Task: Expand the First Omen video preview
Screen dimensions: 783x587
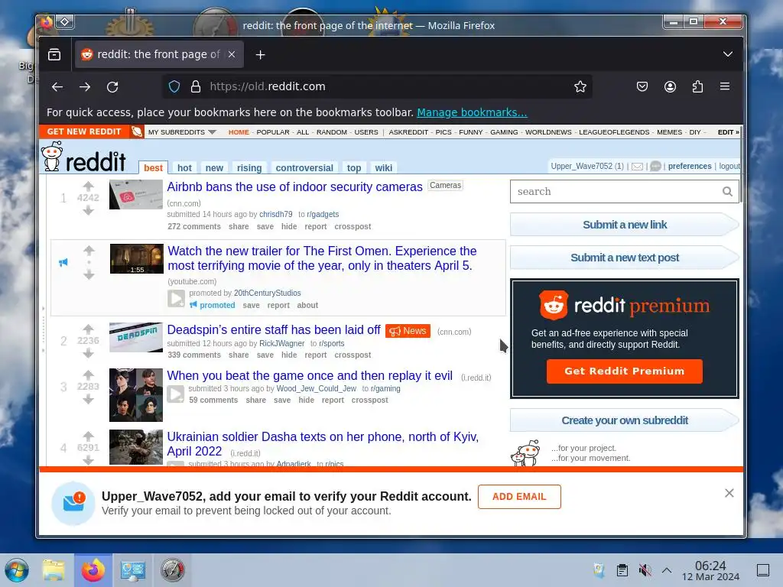Action: point(176,299)
